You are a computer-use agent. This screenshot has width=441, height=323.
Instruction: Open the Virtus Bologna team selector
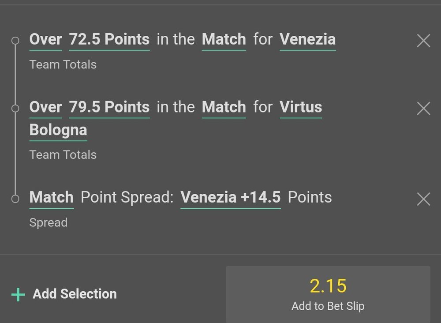pyautogui.click(x=300, y=107)
